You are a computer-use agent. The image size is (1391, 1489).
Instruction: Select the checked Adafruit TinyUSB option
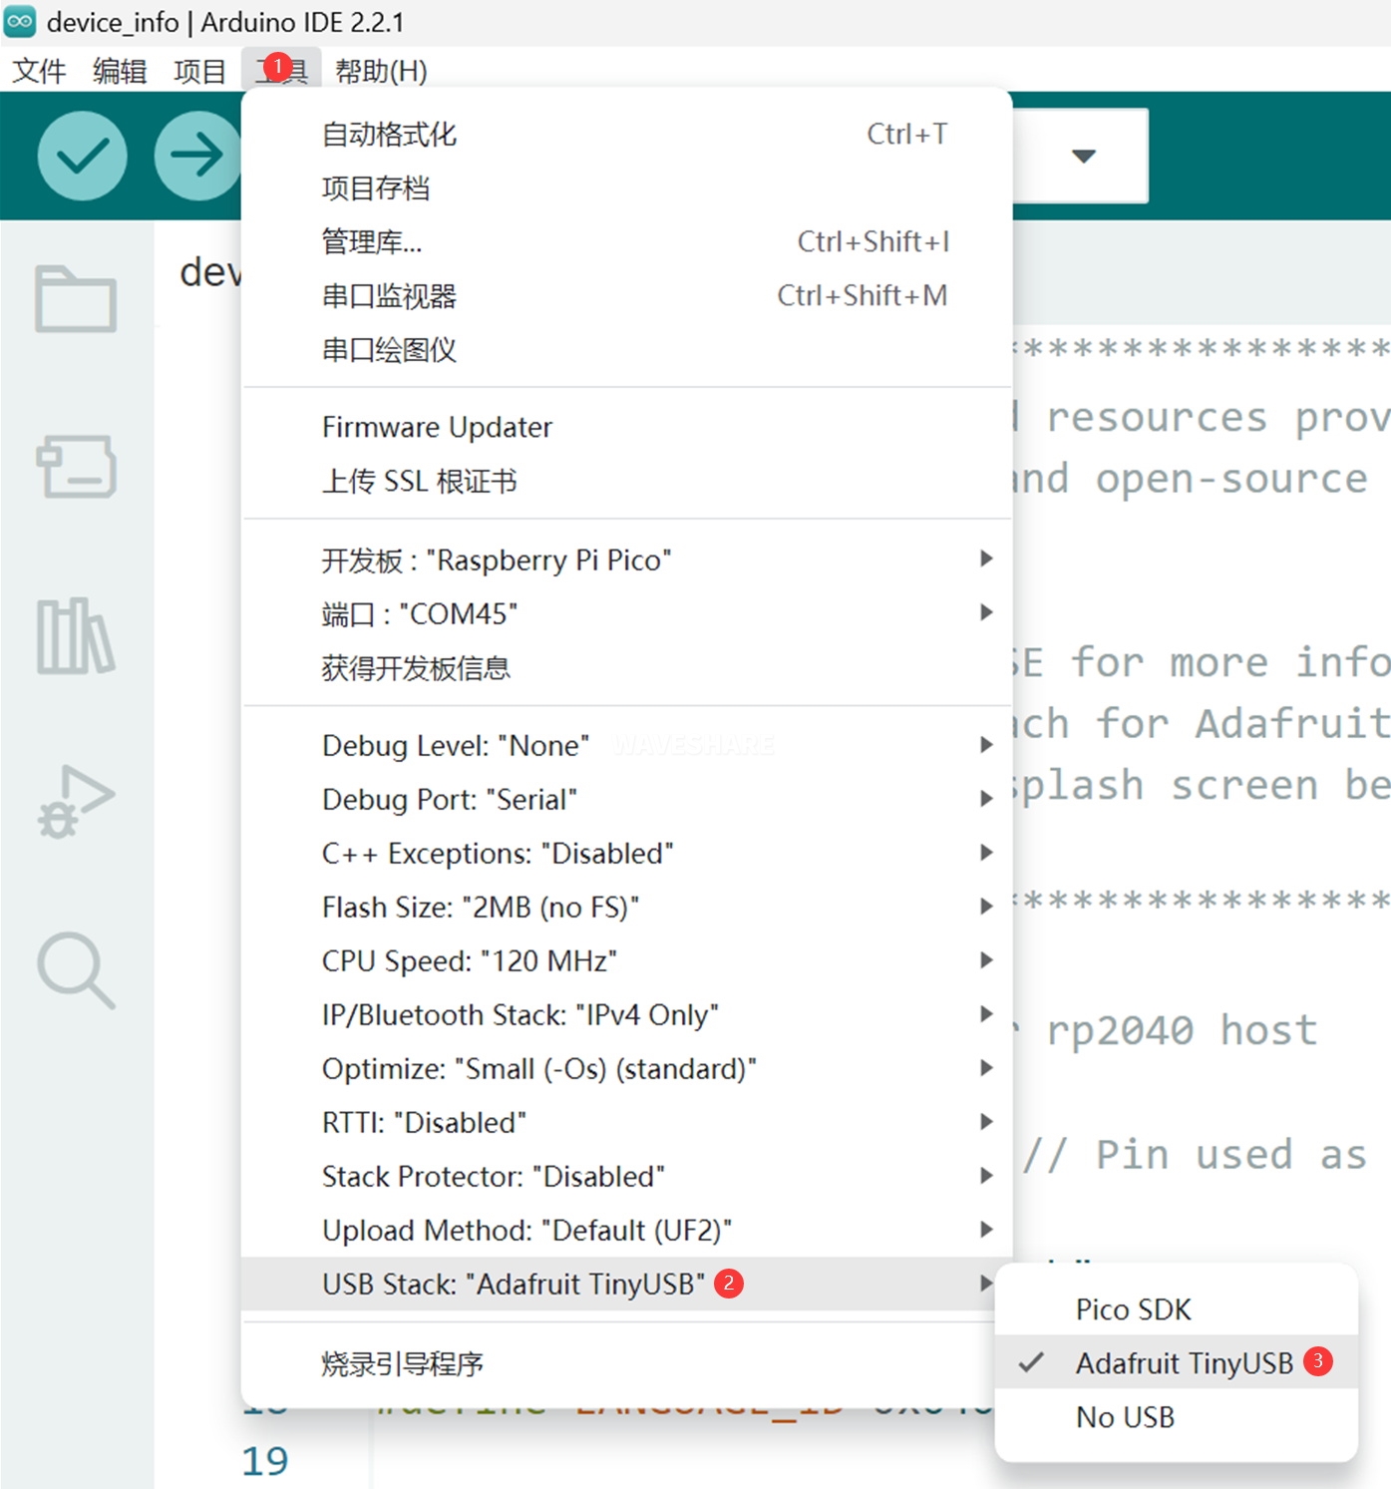click(x=1177, y=1362)
